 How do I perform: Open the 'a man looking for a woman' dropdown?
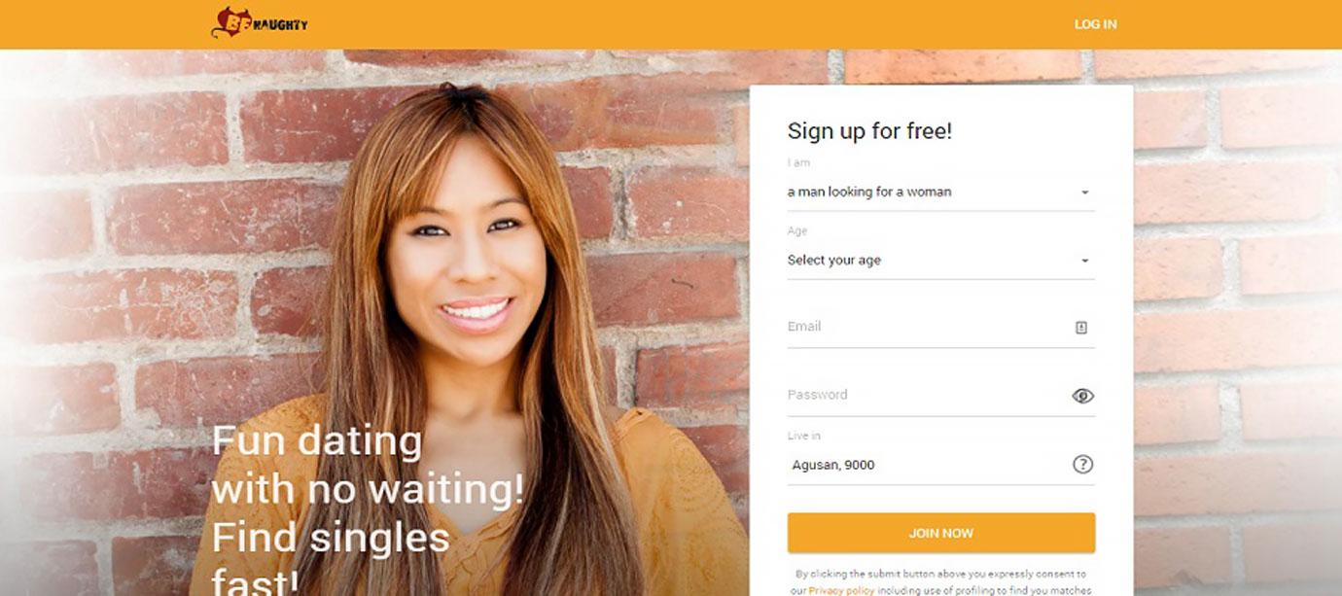(940, 193)
